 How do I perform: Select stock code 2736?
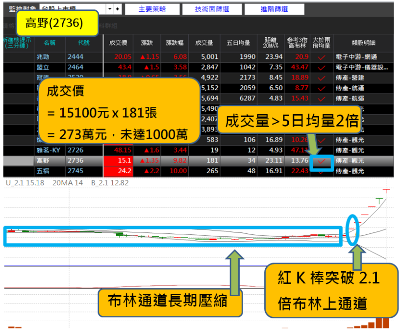point(75,160)
